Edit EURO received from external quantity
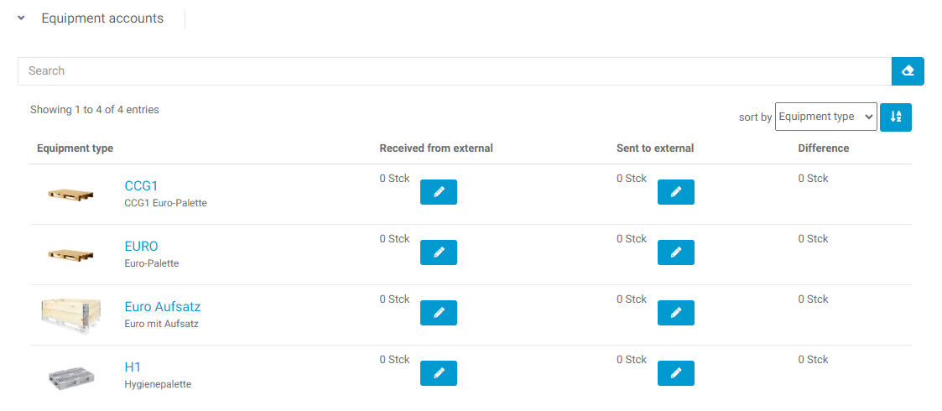The image size is (942, 411). (x=438, y=252)
